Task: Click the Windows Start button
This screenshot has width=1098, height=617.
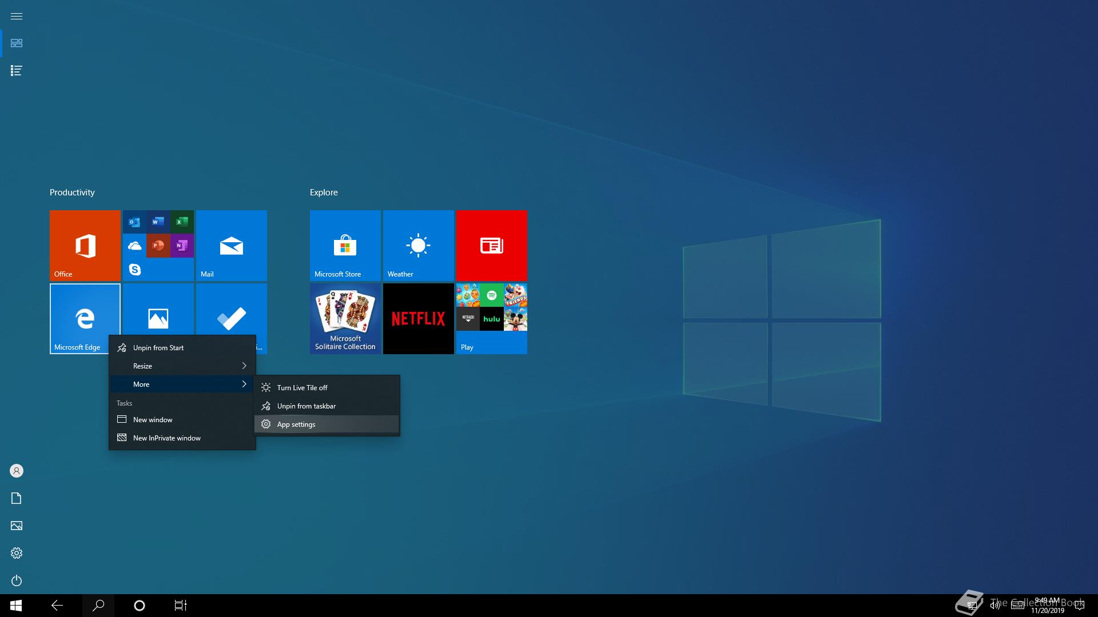Action: pyautogui.click(x=16, y=606)
